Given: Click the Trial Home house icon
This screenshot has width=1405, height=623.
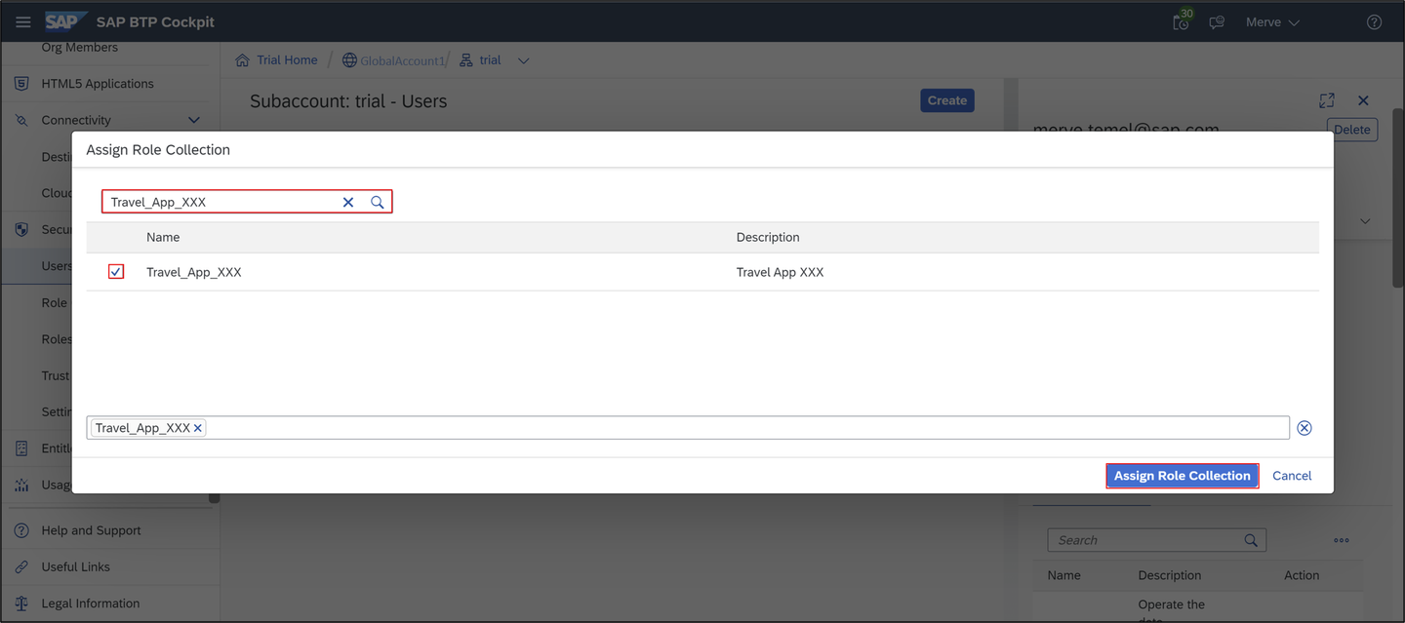Looking at the screenshot, I should [242, 60].
